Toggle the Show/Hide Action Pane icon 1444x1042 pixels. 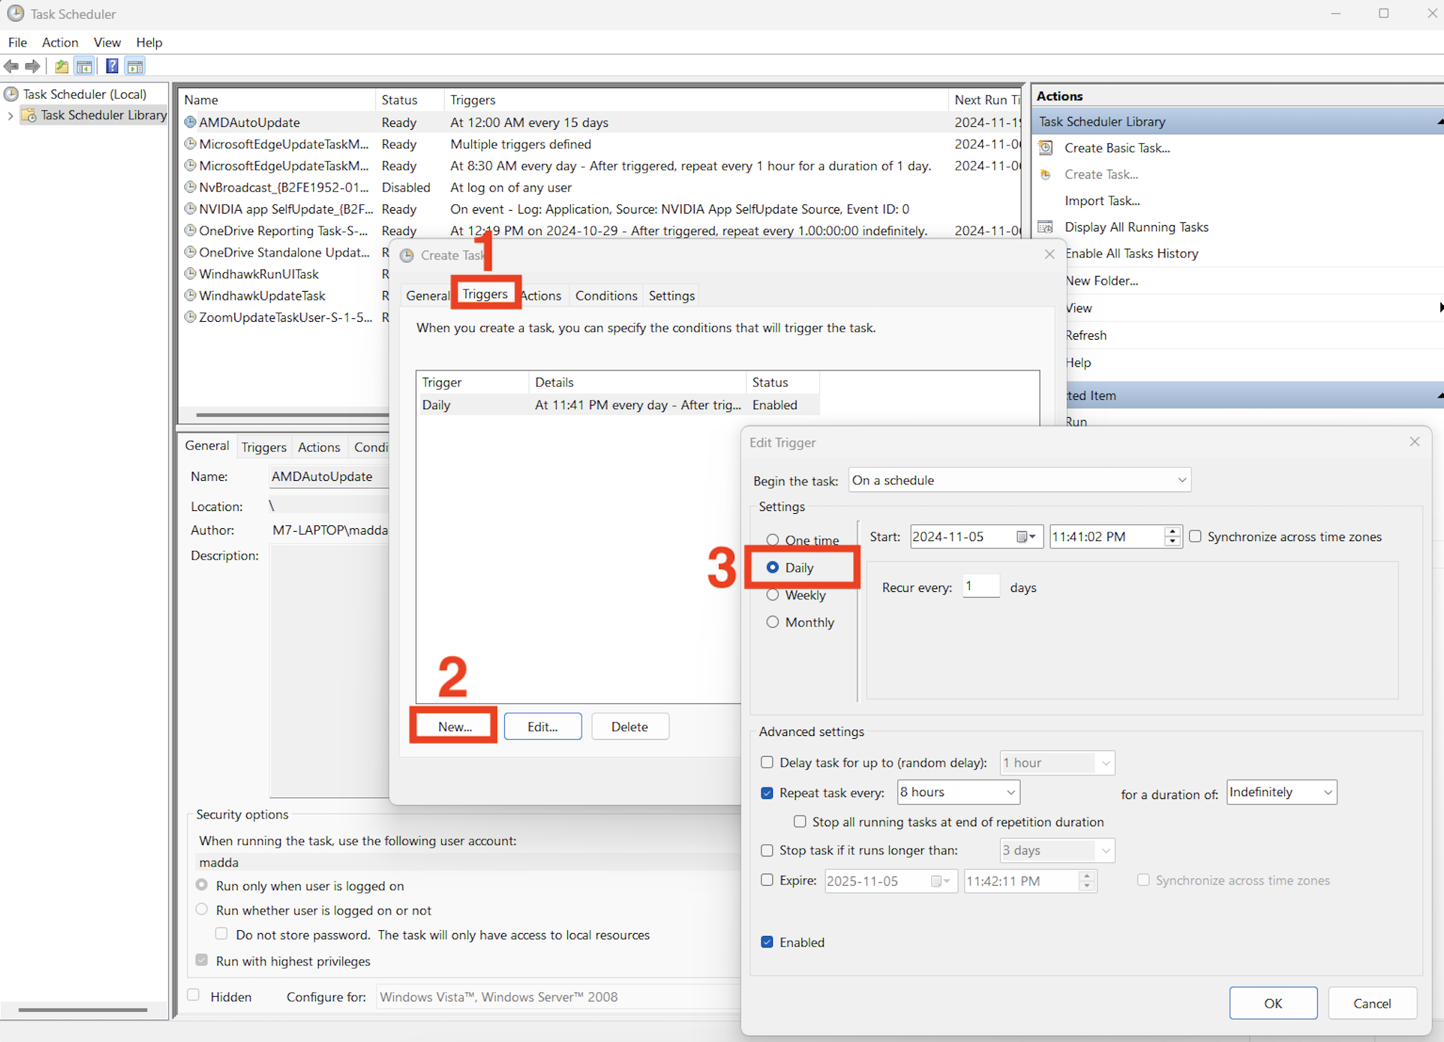point(135,67)
